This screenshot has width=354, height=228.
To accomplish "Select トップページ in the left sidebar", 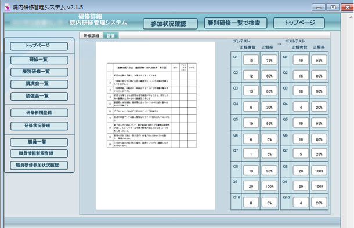I will click(x=39, y=46).
